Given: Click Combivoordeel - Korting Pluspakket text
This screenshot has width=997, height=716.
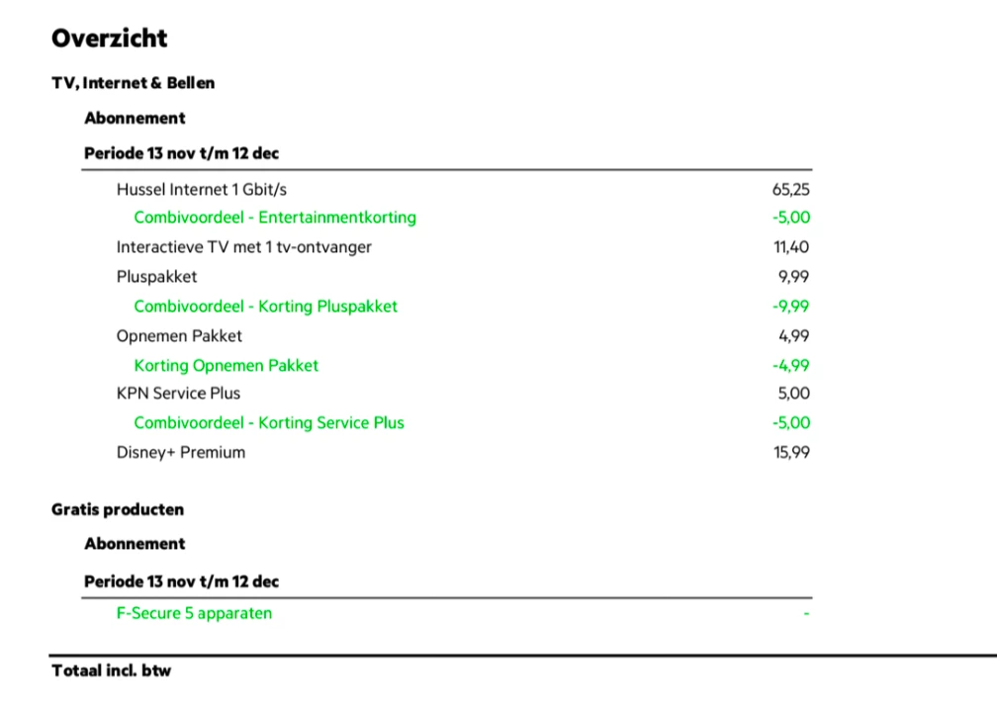Looking at the screenshot, I should click(x=266, y=307).
